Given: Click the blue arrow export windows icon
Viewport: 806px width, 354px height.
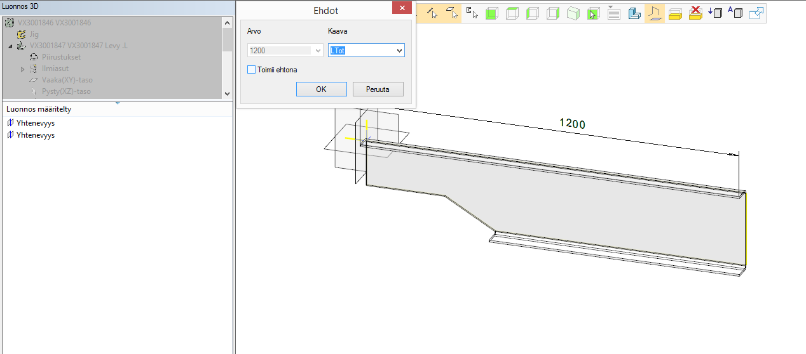Looking at the screenshot, I should [756, 13].
